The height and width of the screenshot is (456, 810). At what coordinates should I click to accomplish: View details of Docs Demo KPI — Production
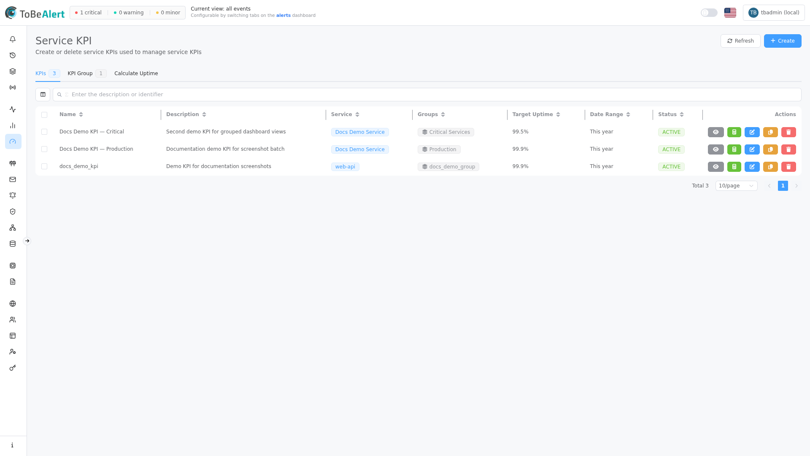point(716,149)
